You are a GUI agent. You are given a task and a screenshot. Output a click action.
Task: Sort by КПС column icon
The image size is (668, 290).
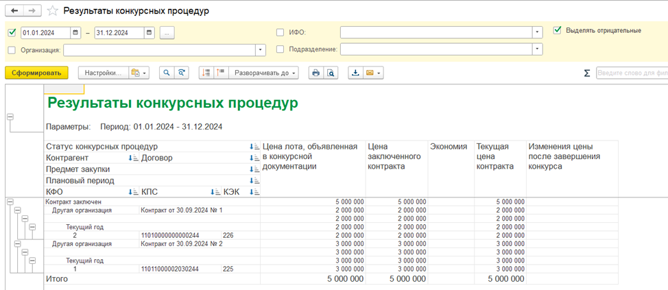(x=215, y=192)
